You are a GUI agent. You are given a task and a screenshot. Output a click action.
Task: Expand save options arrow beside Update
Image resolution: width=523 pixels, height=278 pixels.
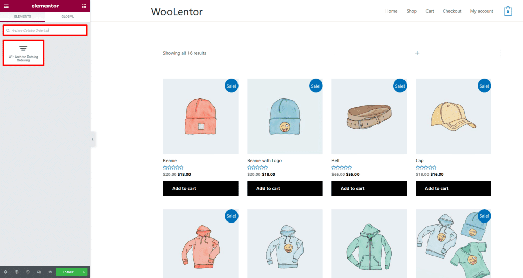coord(84,272)
